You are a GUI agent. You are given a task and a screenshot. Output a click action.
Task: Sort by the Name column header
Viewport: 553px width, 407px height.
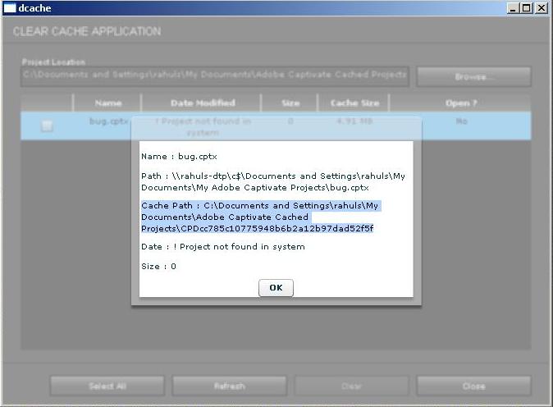(x=107, y=103)
